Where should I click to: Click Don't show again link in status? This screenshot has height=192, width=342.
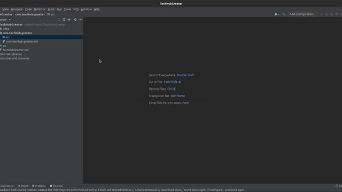tap(195, 190)
